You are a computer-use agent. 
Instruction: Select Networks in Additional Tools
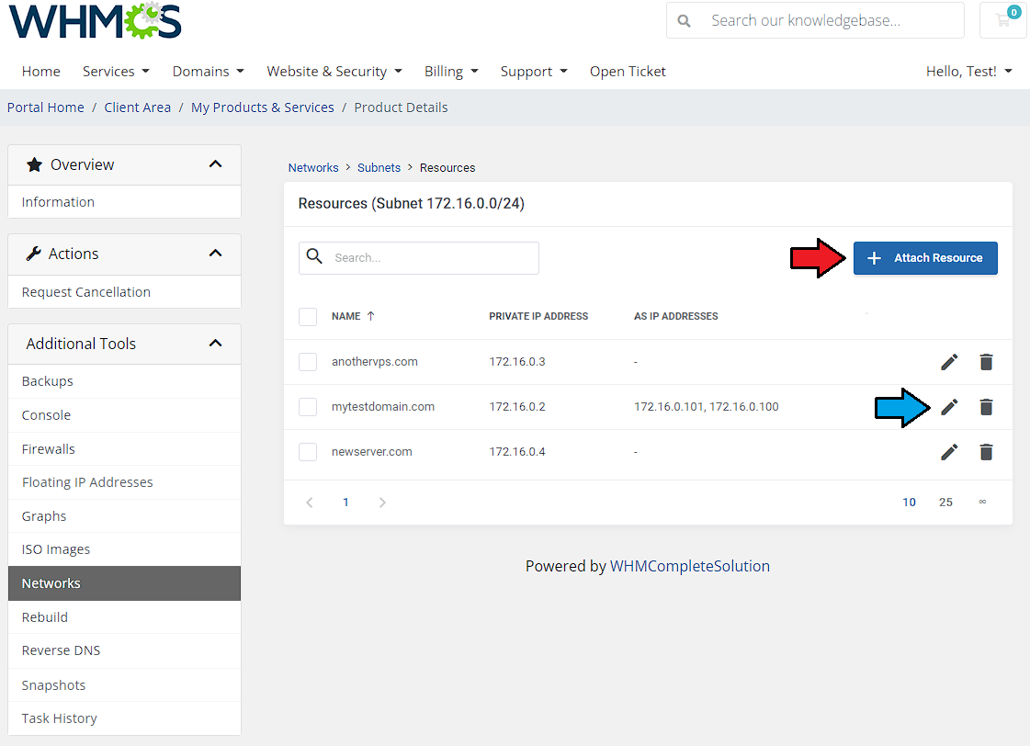click(124, 583)
